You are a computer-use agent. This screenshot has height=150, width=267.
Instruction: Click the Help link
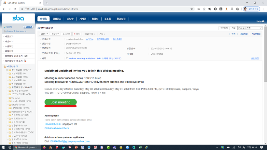(260, 21)
